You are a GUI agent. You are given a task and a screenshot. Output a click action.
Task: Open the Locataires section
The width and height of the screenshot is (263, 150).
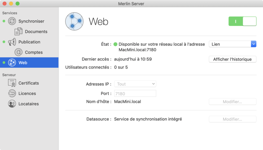[x=29, y=104]
